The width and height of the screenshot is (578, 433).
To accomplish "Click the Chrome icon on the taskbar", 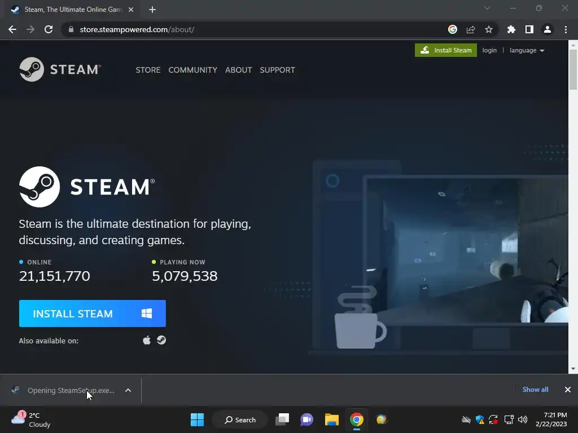I will click(x=357, y=419).
